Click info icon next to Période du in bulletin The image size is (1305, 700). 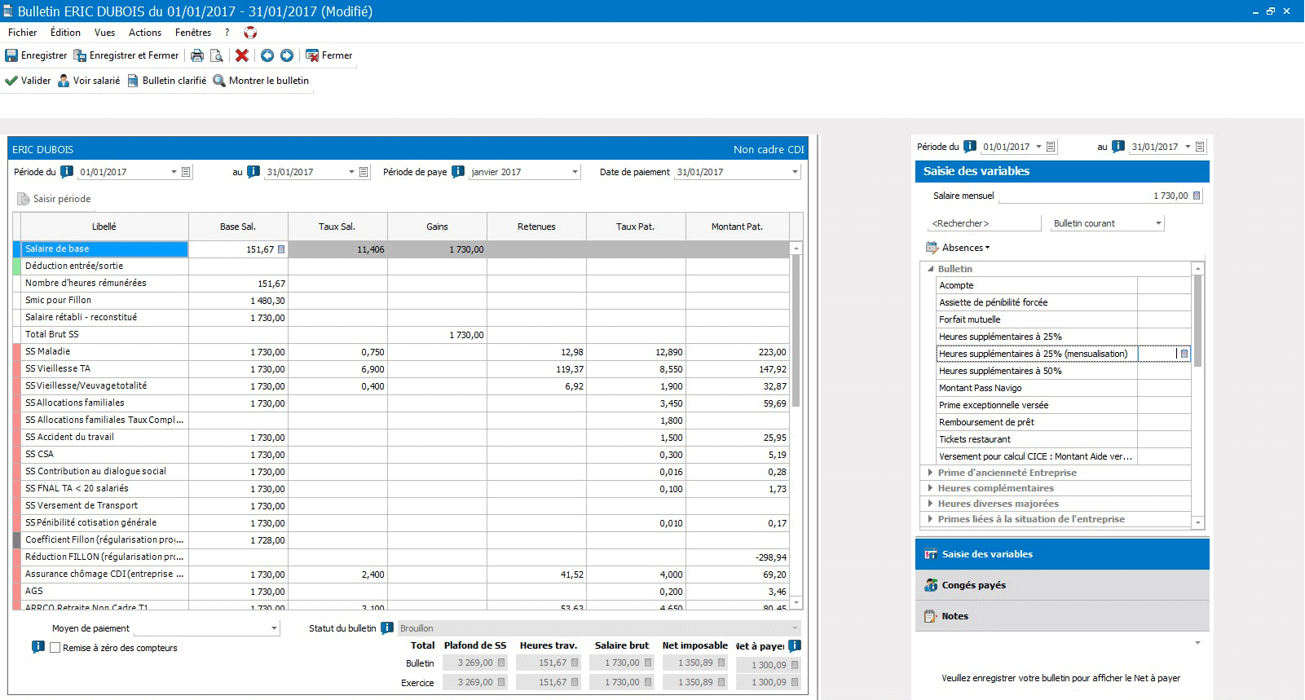coord(67,172)
